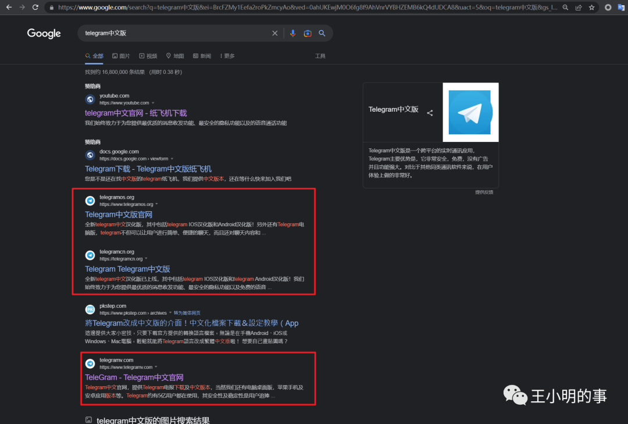Open dropdown next to telegramos.org URL
628x424 pixels.
(156, 204)
